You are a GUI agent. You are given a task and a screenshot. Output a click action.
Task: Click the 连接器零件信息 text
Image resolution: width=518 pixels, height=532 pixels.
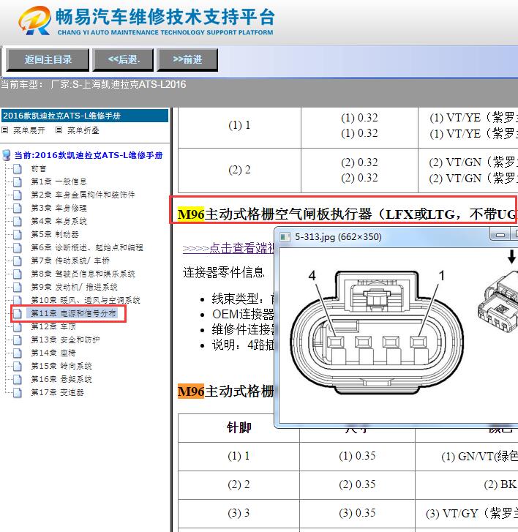[x=224, y=272]
